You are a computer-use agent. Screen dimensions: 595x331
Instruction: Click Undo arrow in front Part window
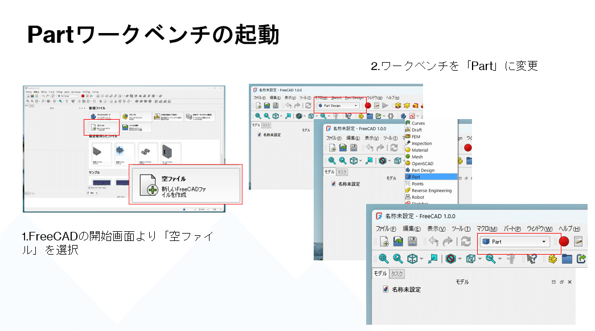click(x=433, y=242)
